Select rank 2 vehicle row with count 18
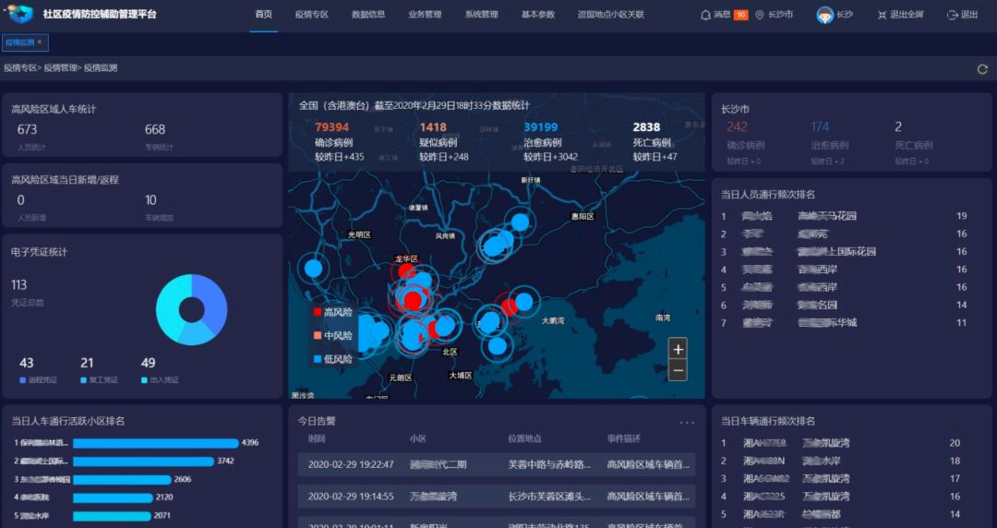The height and width of the screenshot is (528, 997). (841, 462)
